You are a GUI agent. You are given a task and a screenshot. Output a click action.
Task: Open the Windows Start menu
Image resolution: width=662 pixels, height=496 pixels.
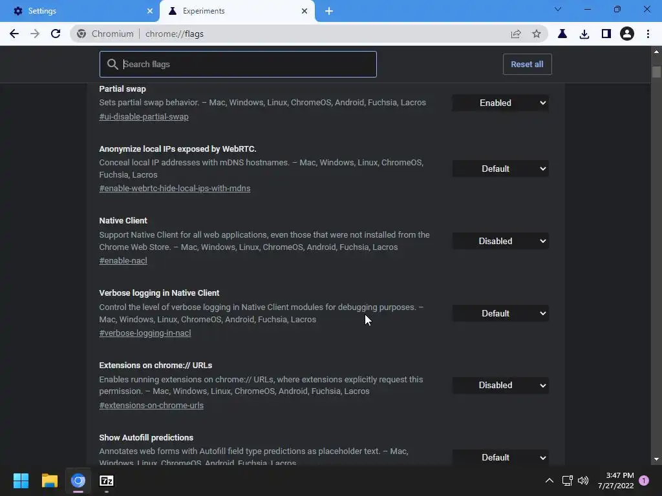(21, 480)
